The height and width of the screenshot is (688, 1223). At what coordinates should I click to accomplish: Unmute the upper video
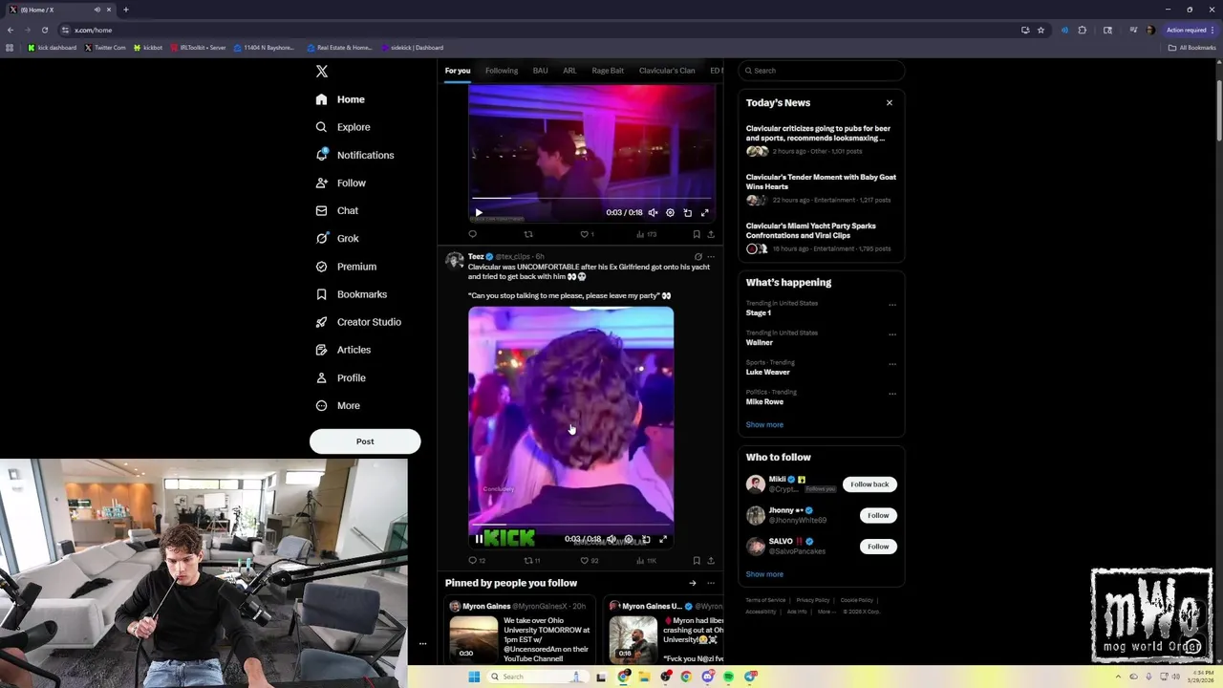point(653,213)
